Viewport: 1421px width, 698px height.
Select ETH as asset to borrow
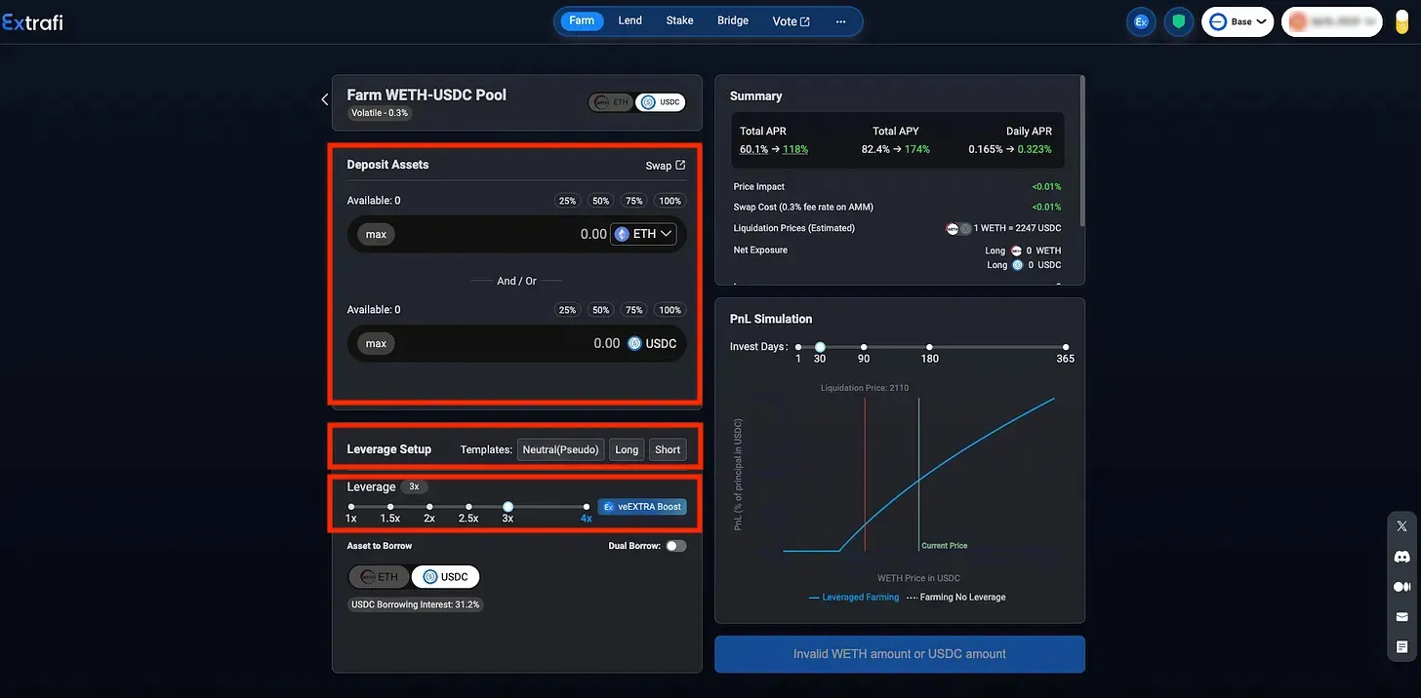380,577
